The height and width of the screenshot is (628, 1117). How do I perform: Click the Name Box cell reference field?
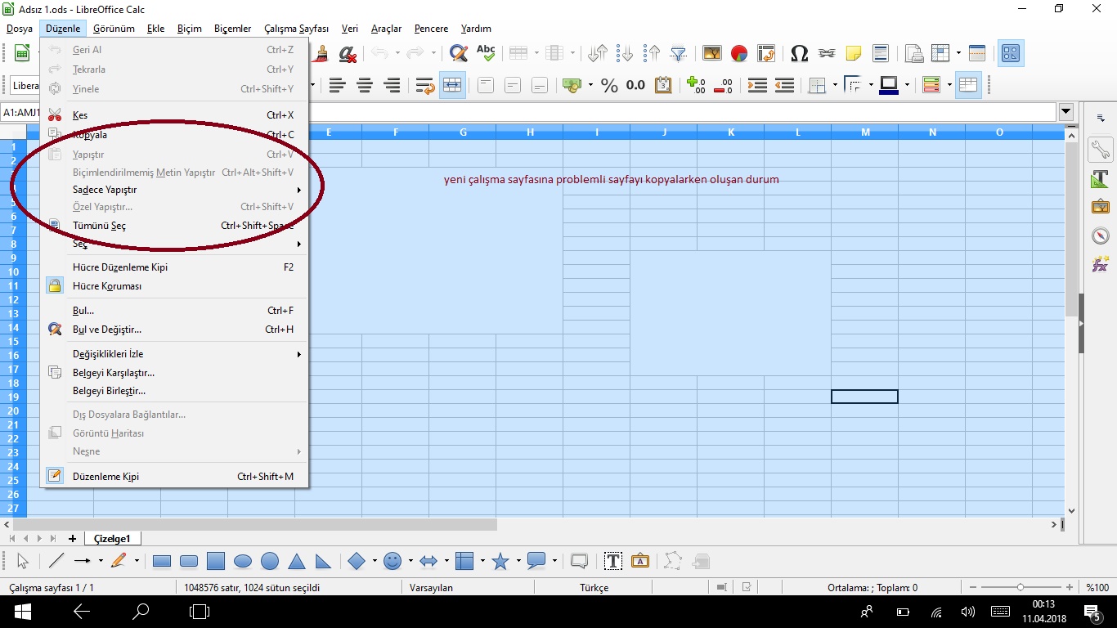[20, 112]
